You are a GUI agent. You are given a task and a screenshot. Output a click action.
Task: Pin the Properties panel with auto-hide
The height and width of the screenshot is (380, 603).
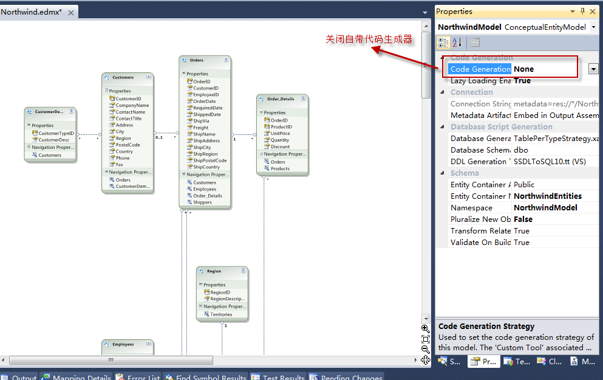[582, 11]
